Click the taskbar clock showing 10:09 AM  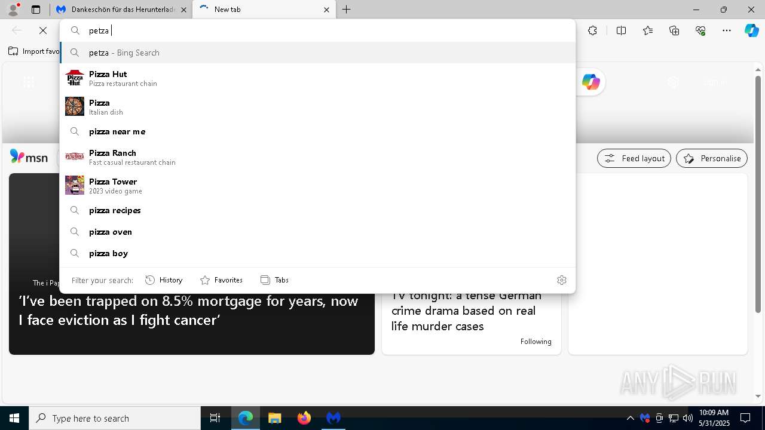714,418
